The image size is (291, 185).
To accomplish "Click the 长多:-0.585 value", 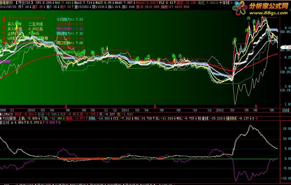I will pos(47,114).
